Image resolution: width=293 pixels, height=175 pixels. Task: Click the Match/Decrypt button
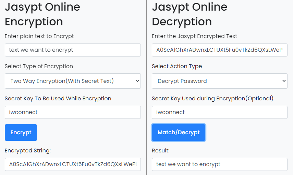[179, 133]
